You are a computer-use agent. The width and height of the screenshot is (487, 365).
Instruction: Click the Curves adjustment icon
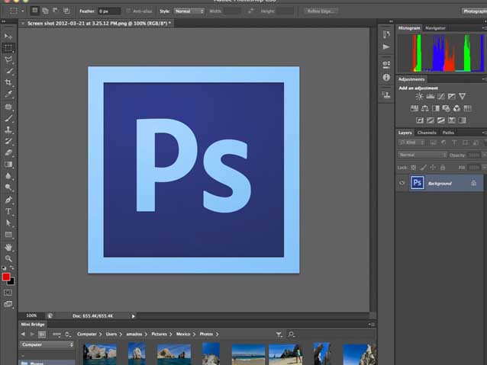[x=441, y=97]
